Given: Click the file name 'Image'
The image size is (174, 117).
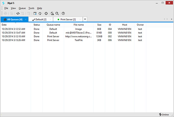Looking at the screenshot, I should pos(79,29).
